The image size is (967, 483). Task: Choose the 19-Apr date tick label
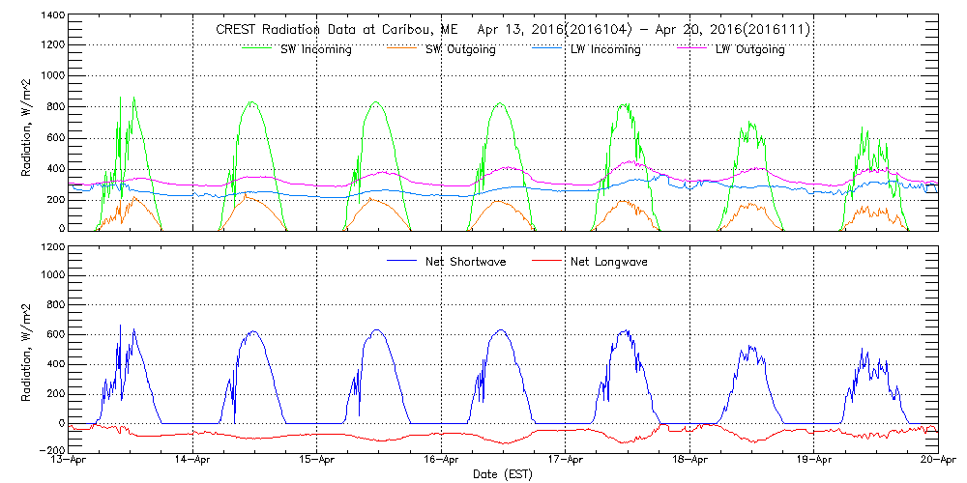point(813,462)
